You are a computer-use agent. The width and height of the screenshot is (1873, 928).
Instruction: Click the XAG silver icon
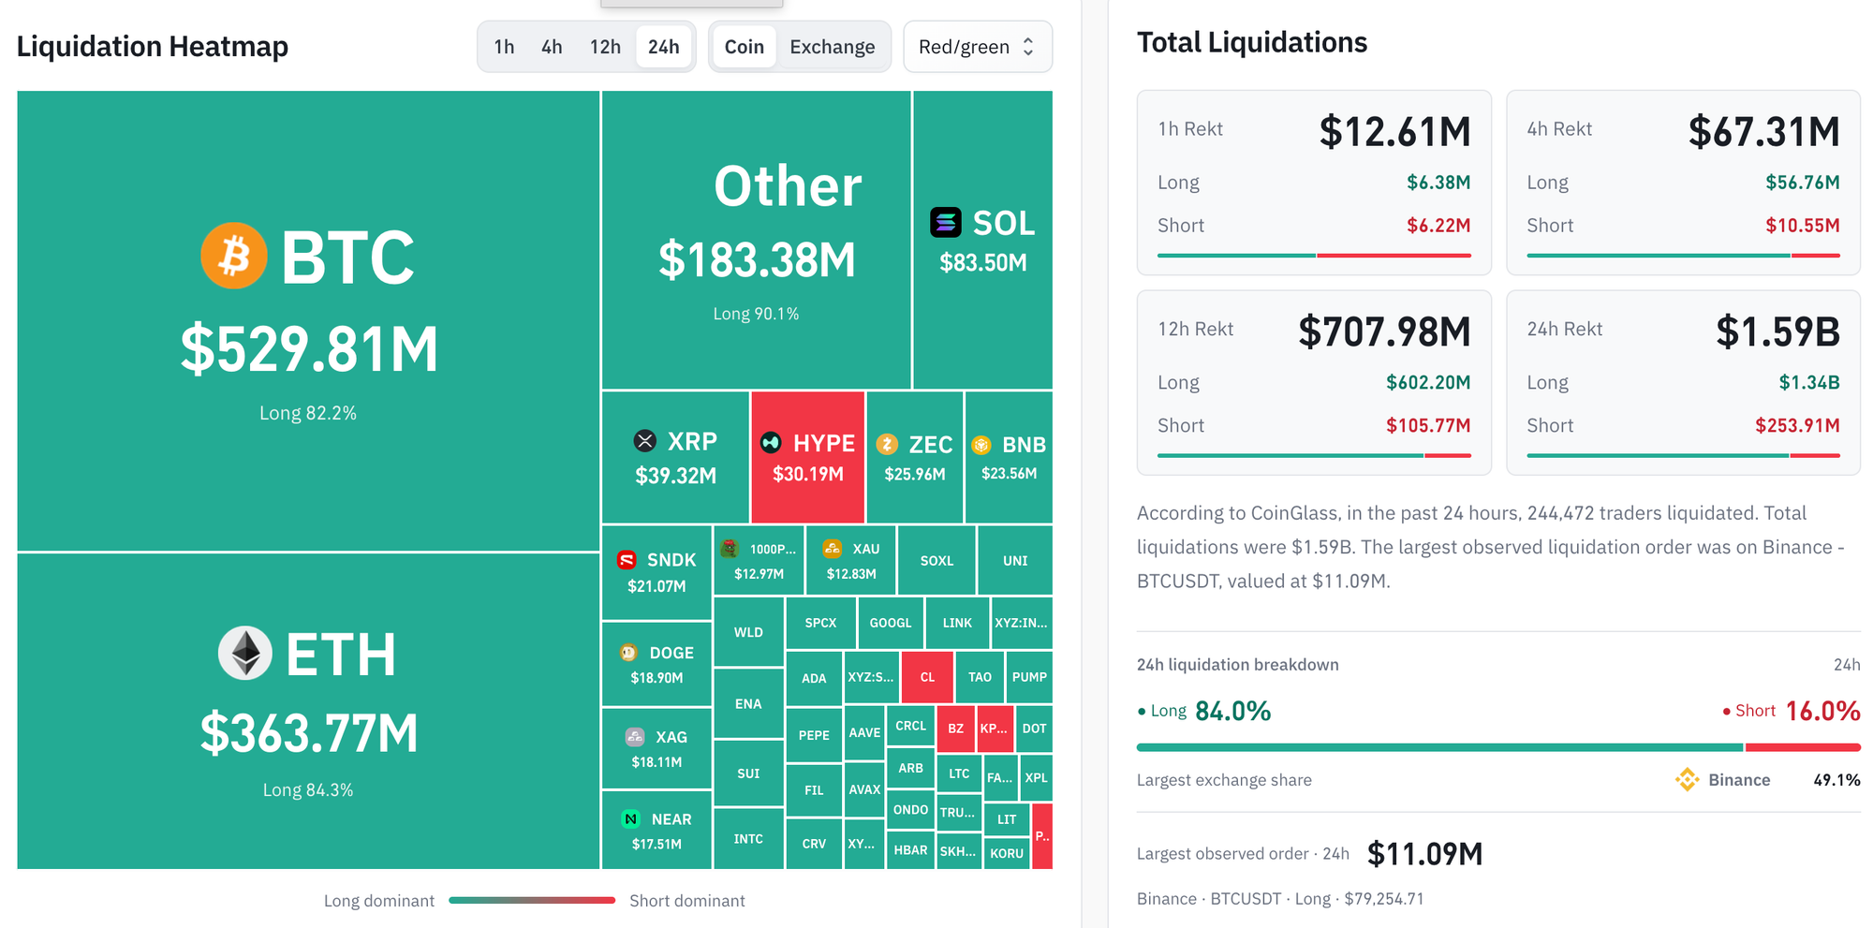pos(635,737)
